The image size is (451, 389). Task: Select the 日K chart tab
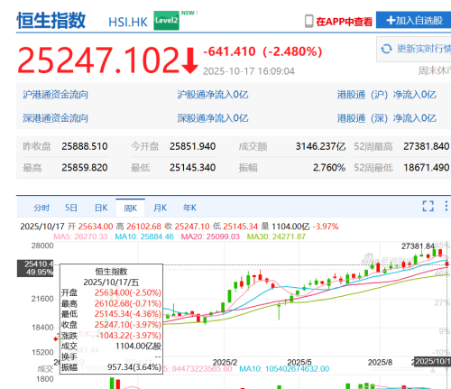[x=101, y=208]
